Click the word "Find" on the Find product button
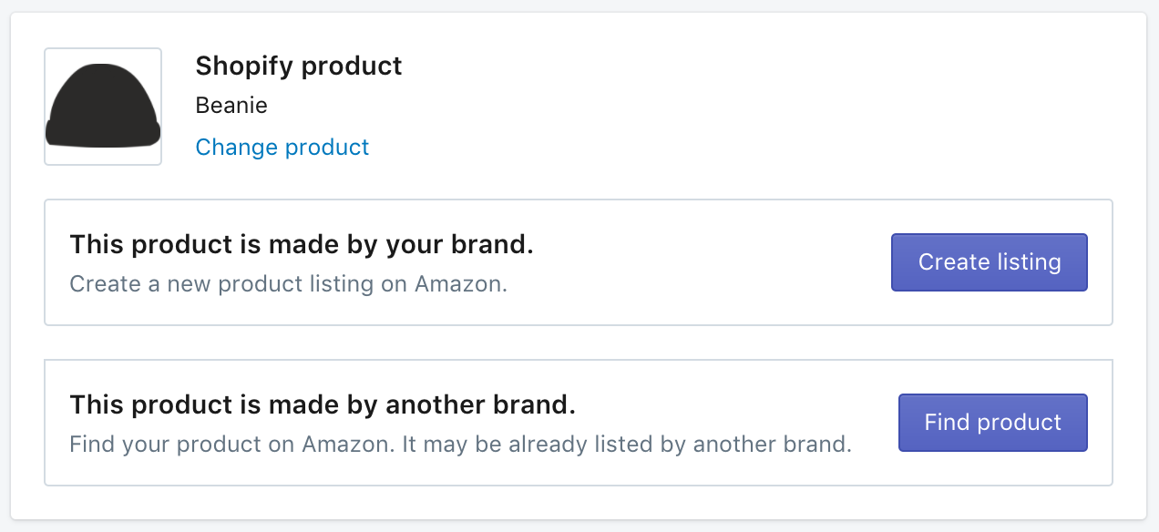This screenshot has height=532, width=1159. coord(945,423)
